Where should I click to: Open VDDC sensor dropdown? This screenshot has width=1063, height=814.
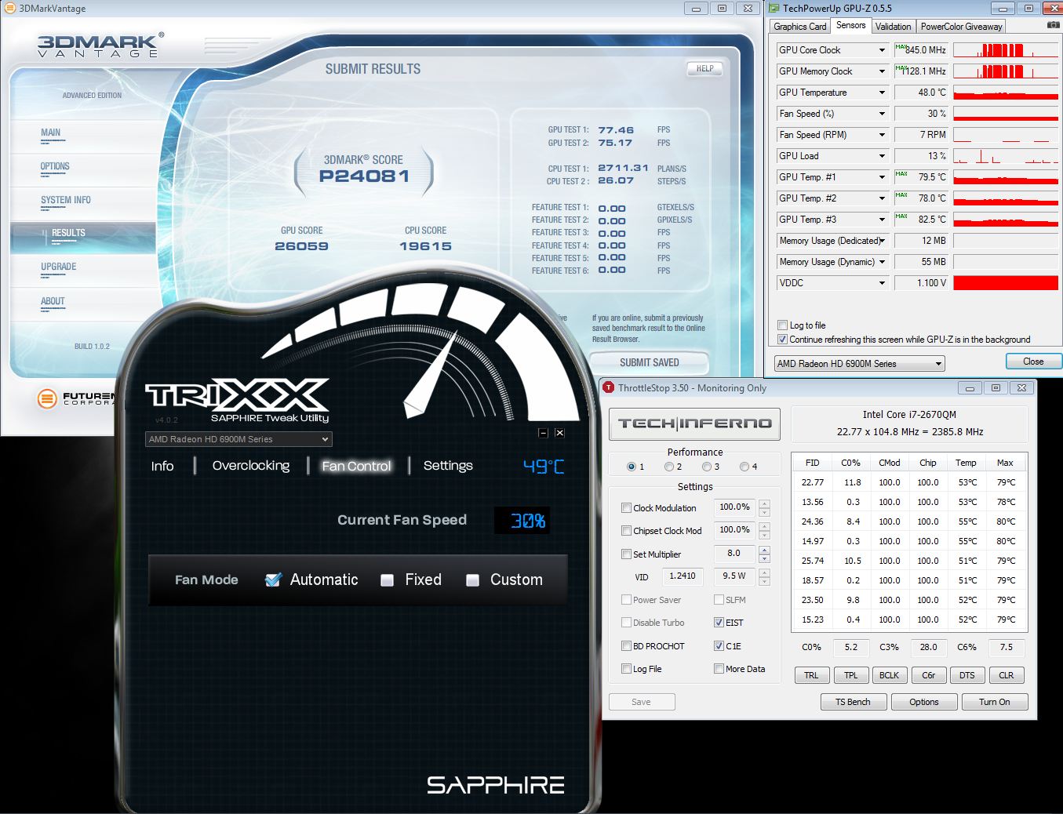[x=882, y=283]
